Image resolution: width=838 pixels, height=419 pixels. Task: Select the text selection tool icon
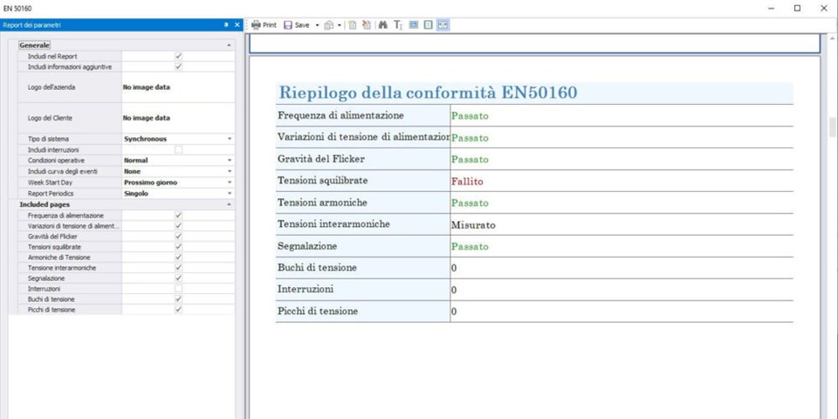pos(397,25)
